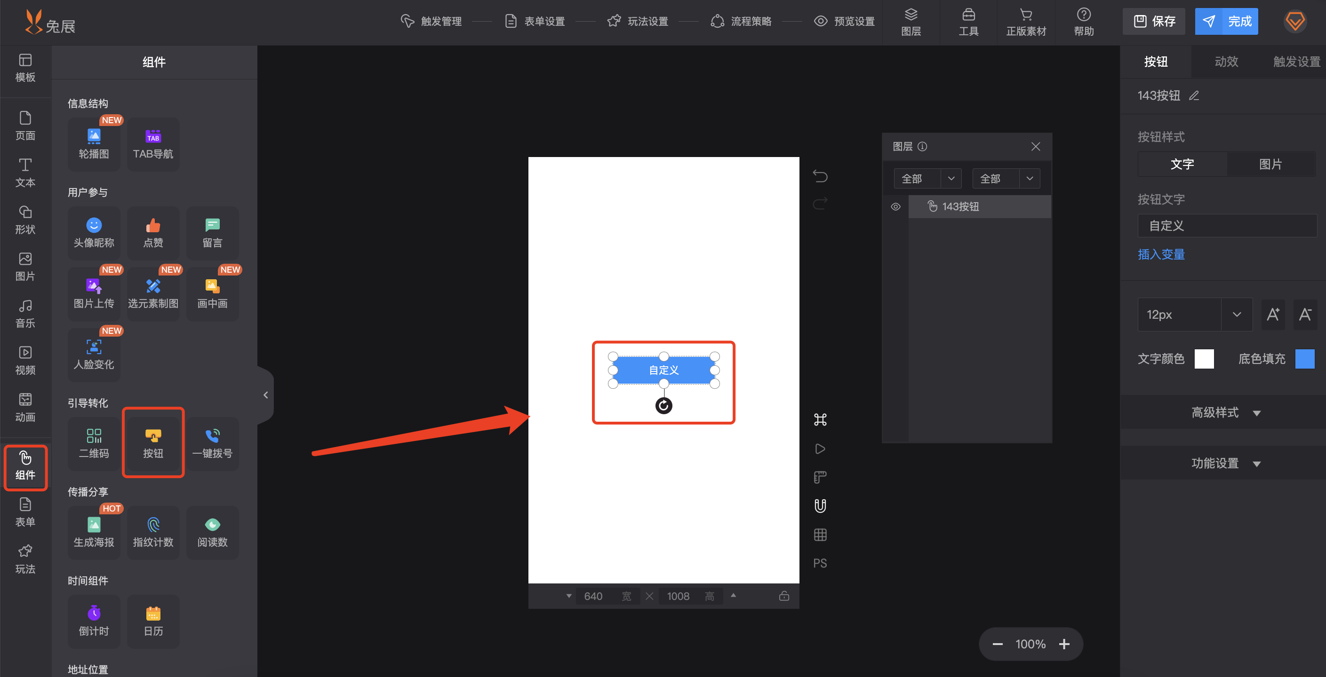This screenshot has width=1326, height=677.
Task: Open the 页面 pages sidebar panel
Action: click(25, 126)
